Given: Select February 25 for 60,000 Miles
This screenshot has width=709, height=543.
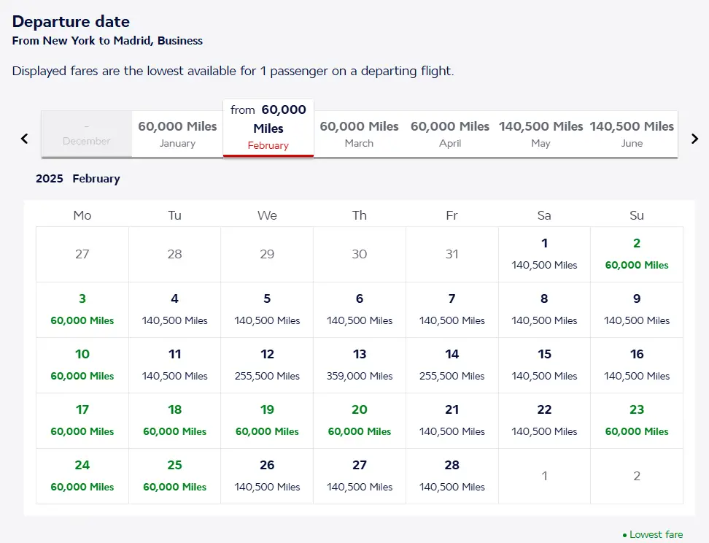Looking at the screenshot, I should pyautogui.click(x=175, y=476).
